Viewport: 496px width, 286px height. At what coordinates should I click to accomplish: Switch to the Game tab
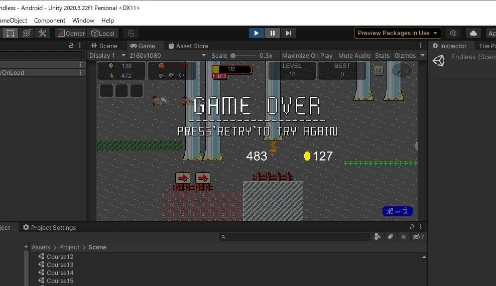coord(143,46)
